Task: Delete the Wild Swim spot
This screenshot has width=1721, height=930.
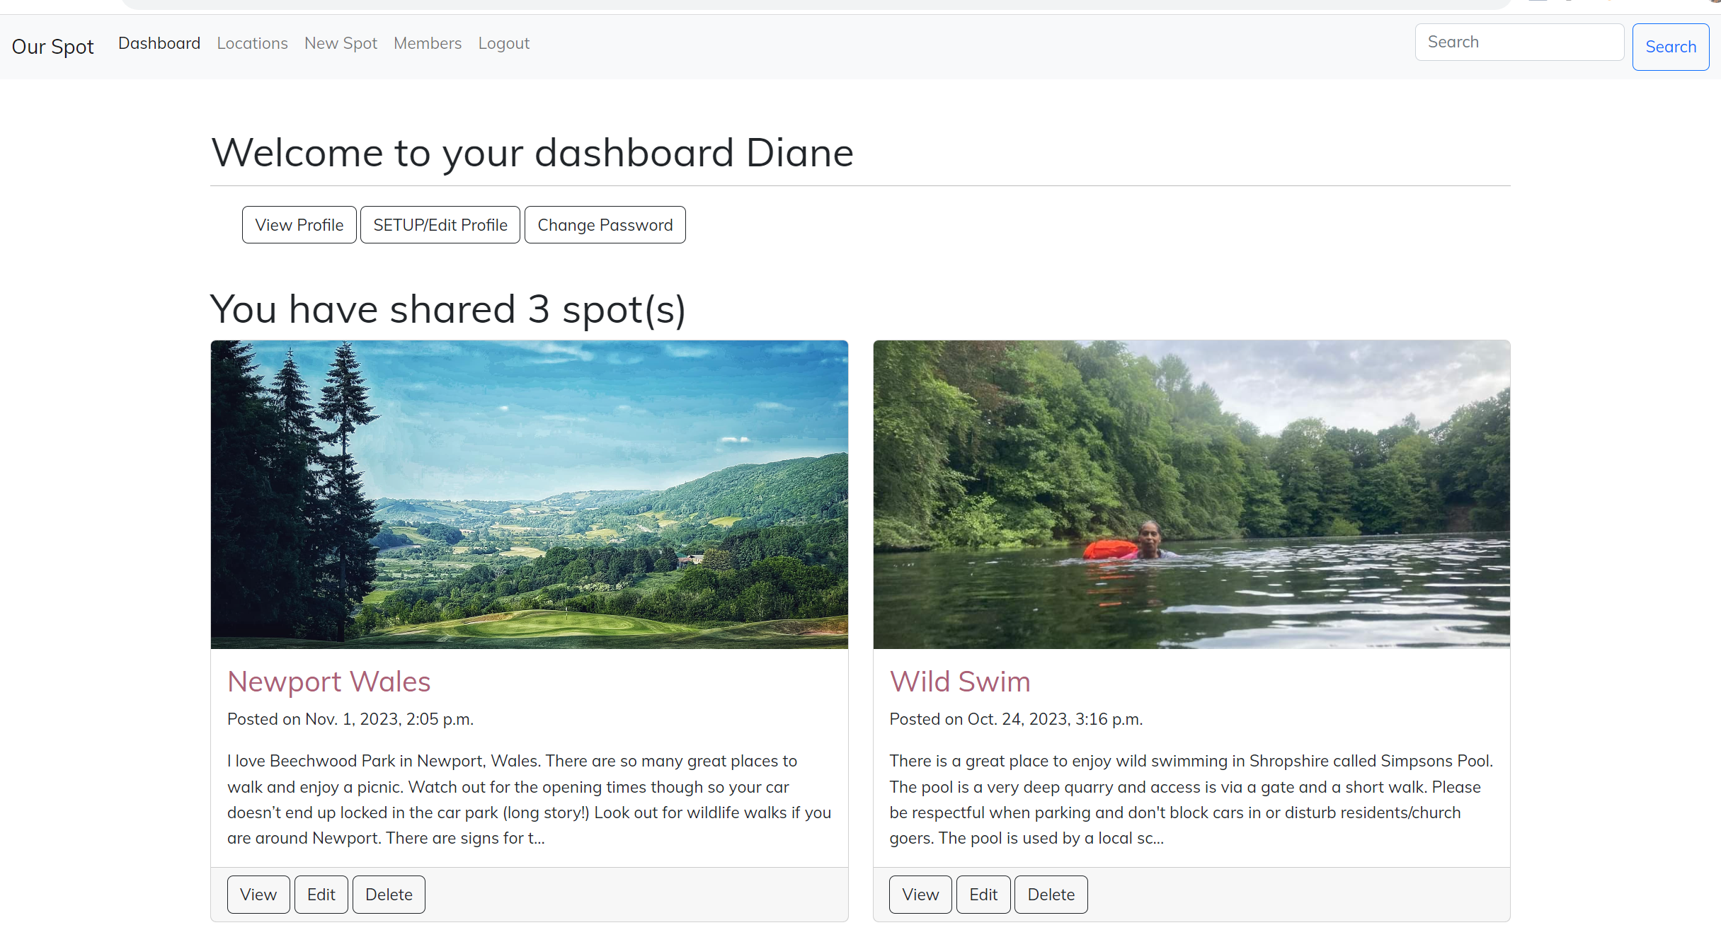Action: pos(1051,894)
